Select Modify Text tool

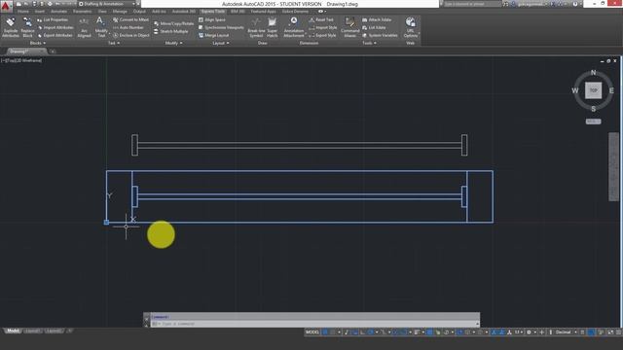point(101,27)
